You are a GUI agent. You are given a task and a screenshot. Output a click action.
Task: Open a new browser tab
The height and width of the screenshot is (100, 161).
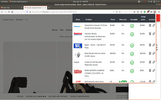coord(49,8)
